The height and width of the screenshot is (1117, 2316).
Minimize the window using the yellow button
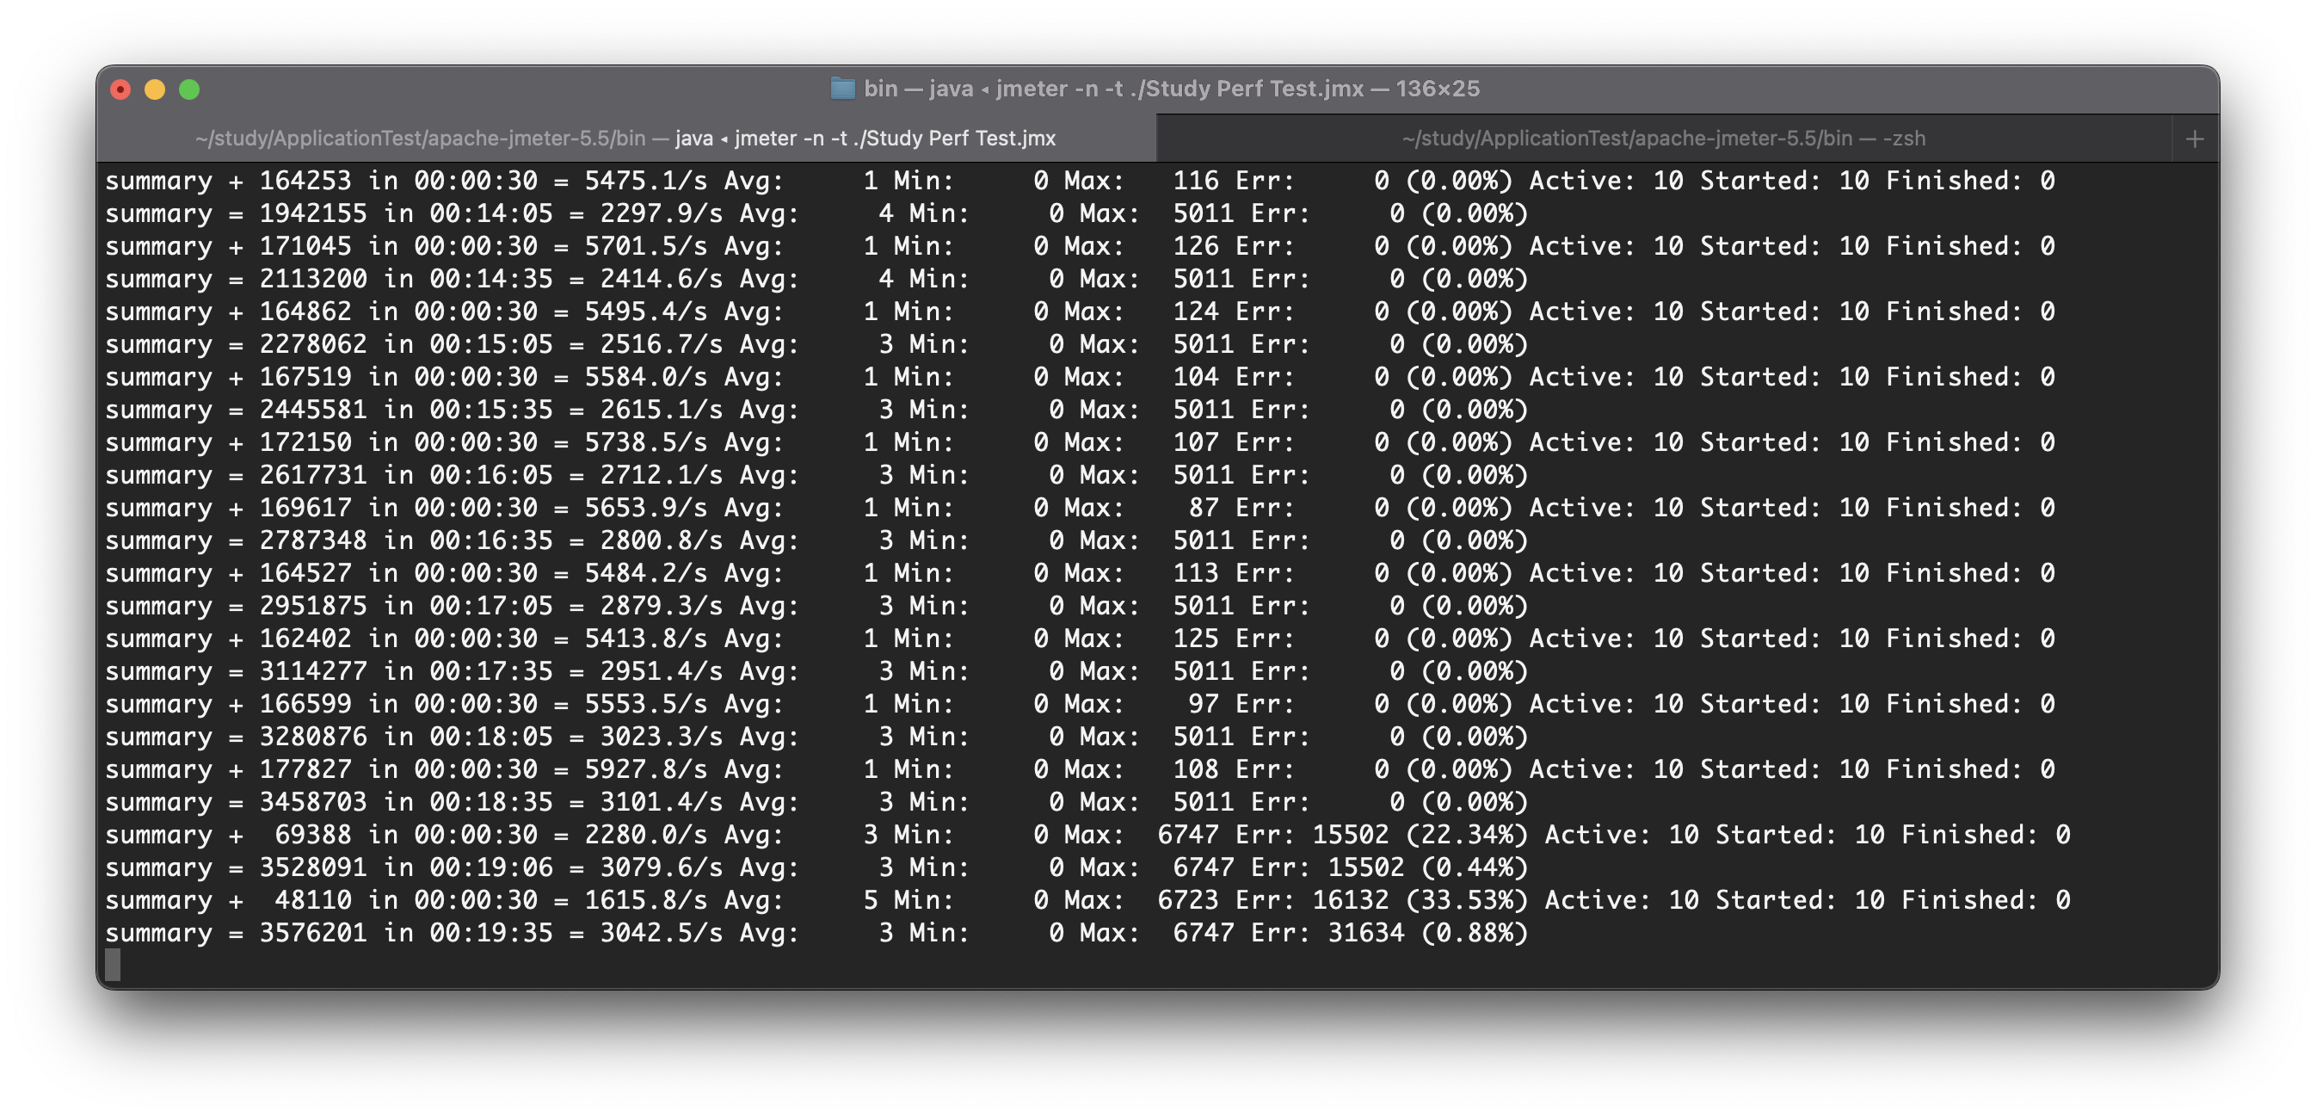coord(155,89)
